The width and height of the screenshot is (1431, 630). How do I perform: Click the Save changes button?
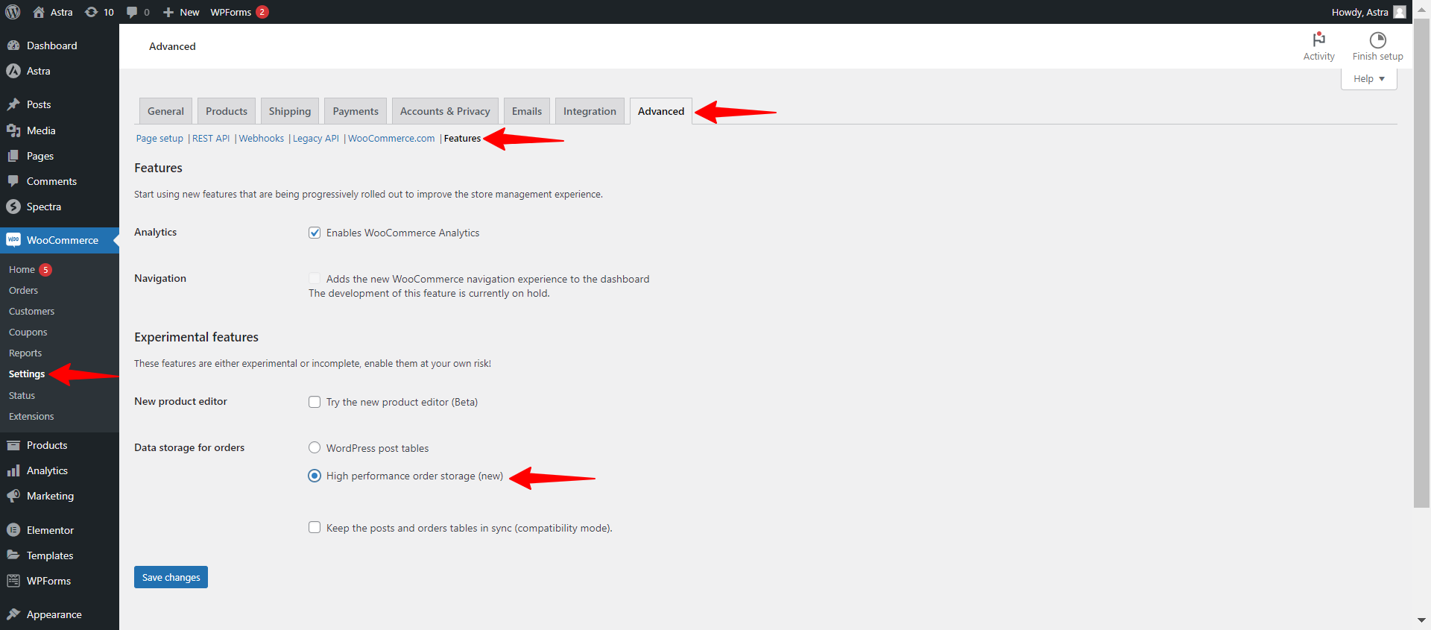point(171,577)
